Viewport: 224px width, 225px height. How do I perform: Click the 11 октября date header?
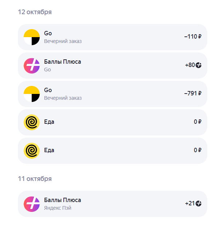(35, 179)
